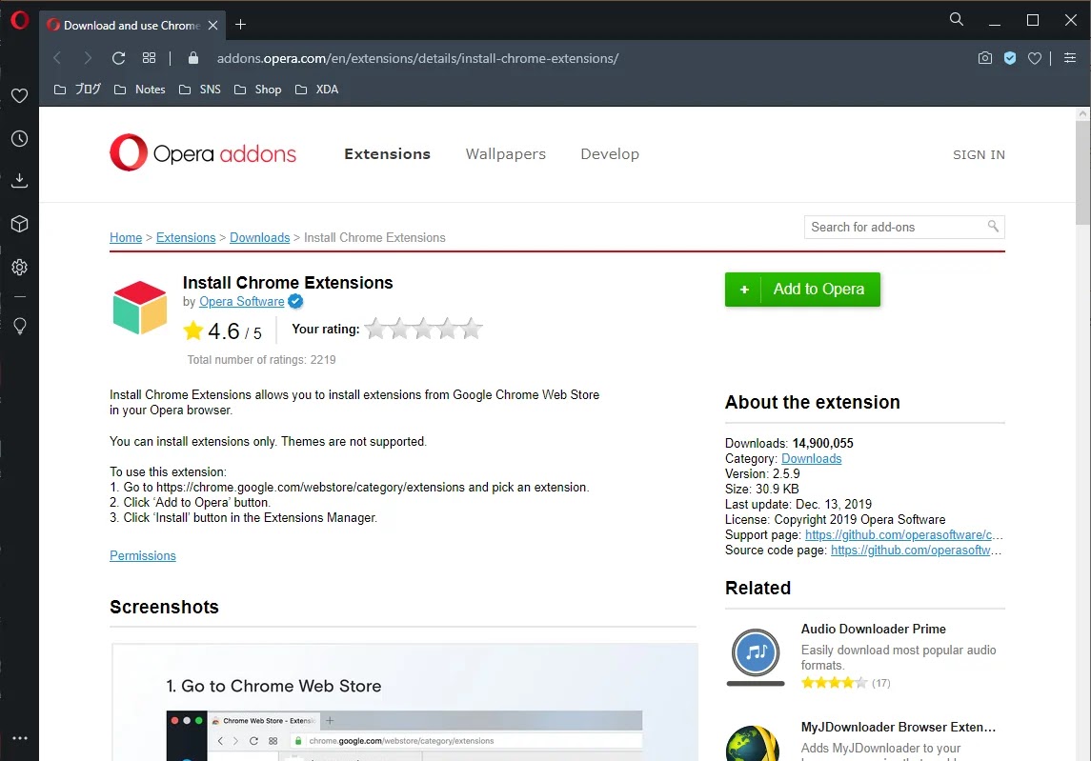Screen dimensions: 1091x761
Task: Go forward to next page
Action: pos(88,58)
